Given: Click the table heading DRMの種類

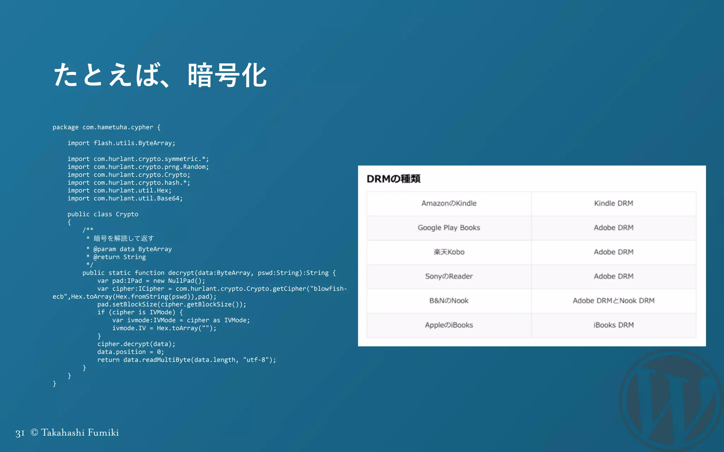Looking at the screenshot, I should (393, 179).
